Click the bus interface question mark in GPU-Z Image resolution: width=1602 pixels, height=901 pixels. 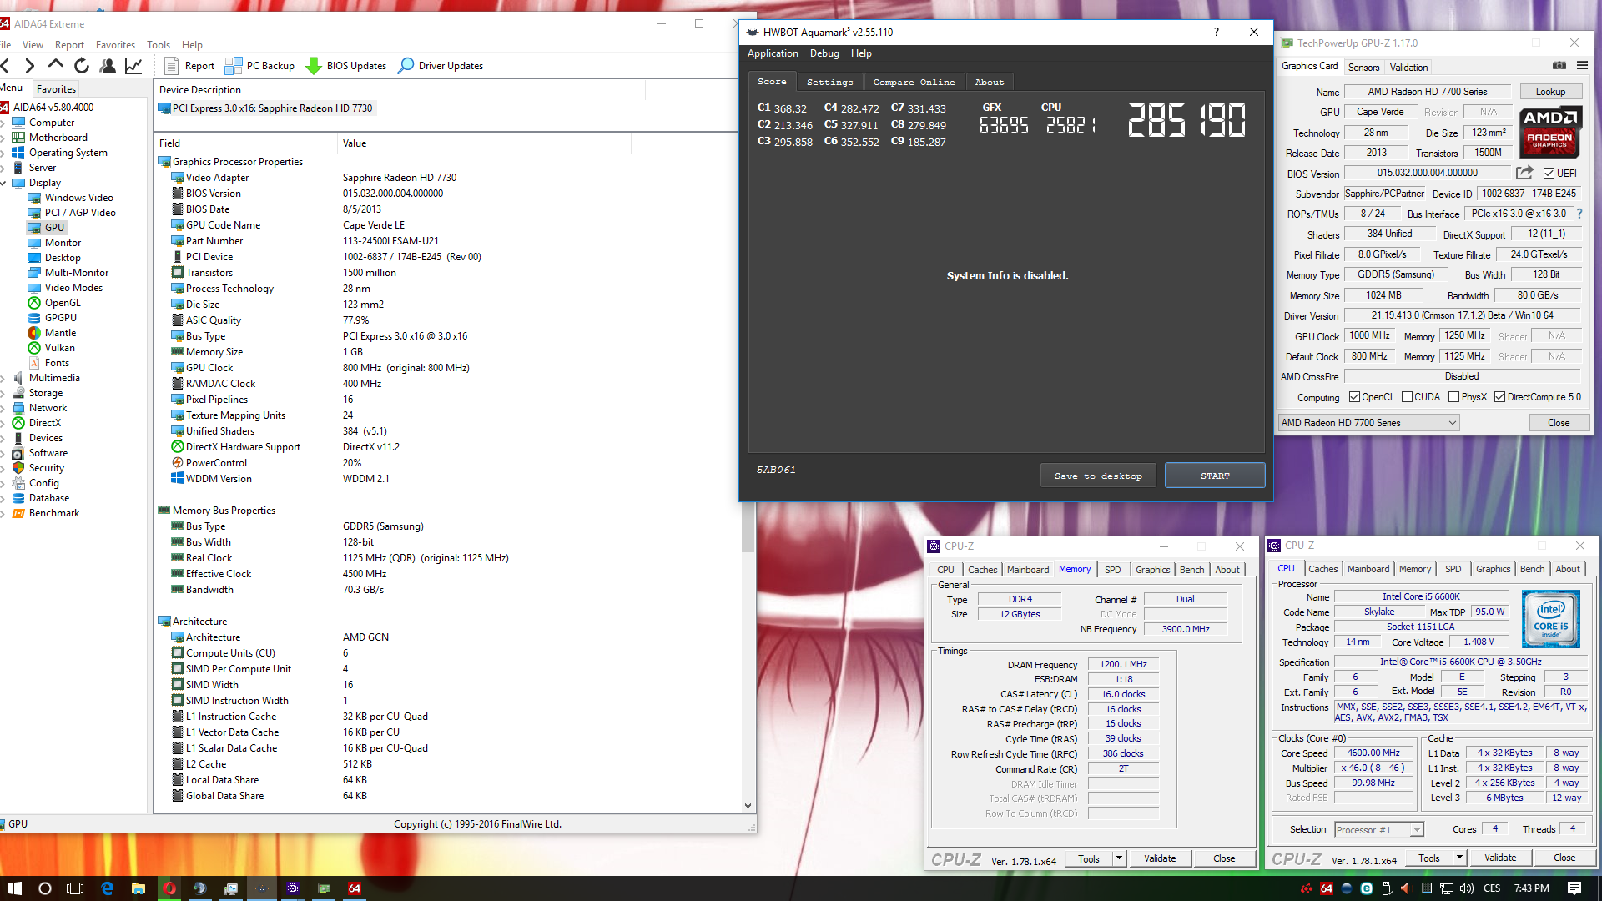1579,214
